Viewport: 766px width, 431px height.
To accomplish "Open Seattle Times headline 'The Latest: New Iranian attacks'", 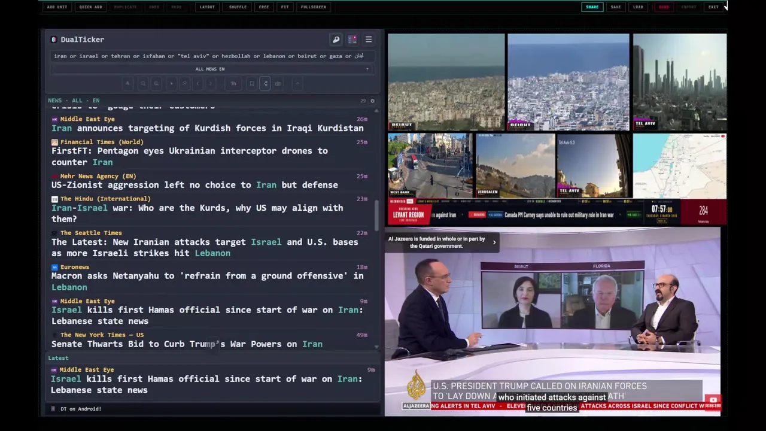I will click(x=205, y=247).
